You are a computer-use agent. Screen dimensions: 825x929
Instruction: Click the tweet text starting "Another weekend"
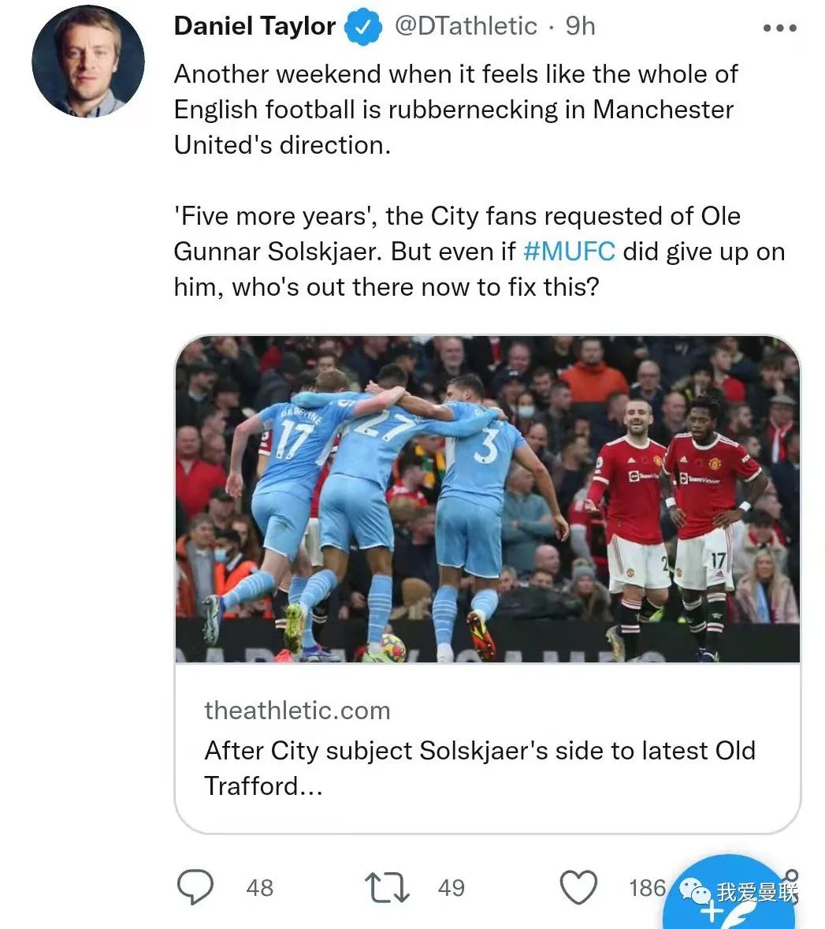[455, 109]
